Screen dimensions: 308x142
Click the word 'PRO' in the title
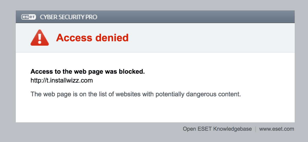click(92, 17)
